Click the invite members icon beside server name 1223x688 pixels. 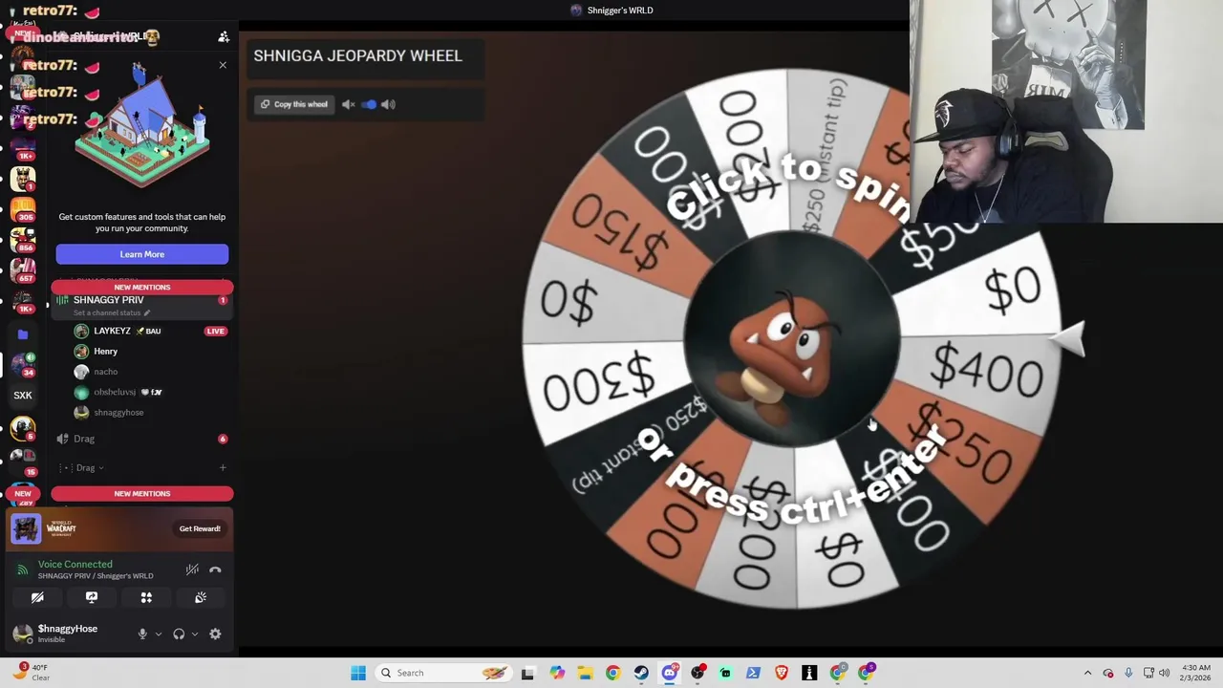coord(224,37)
